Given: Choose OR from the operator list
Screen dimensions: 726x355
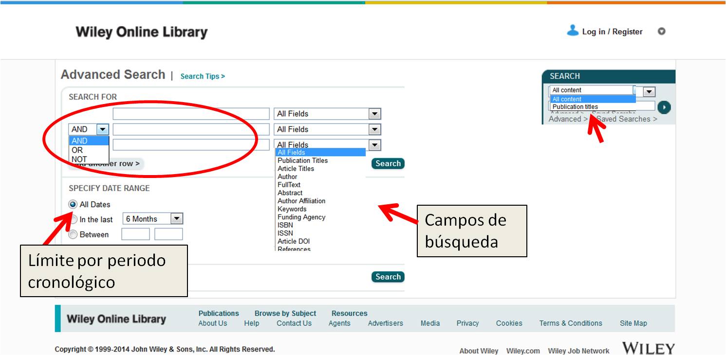Looking at the screenshot, I should 89,150.
